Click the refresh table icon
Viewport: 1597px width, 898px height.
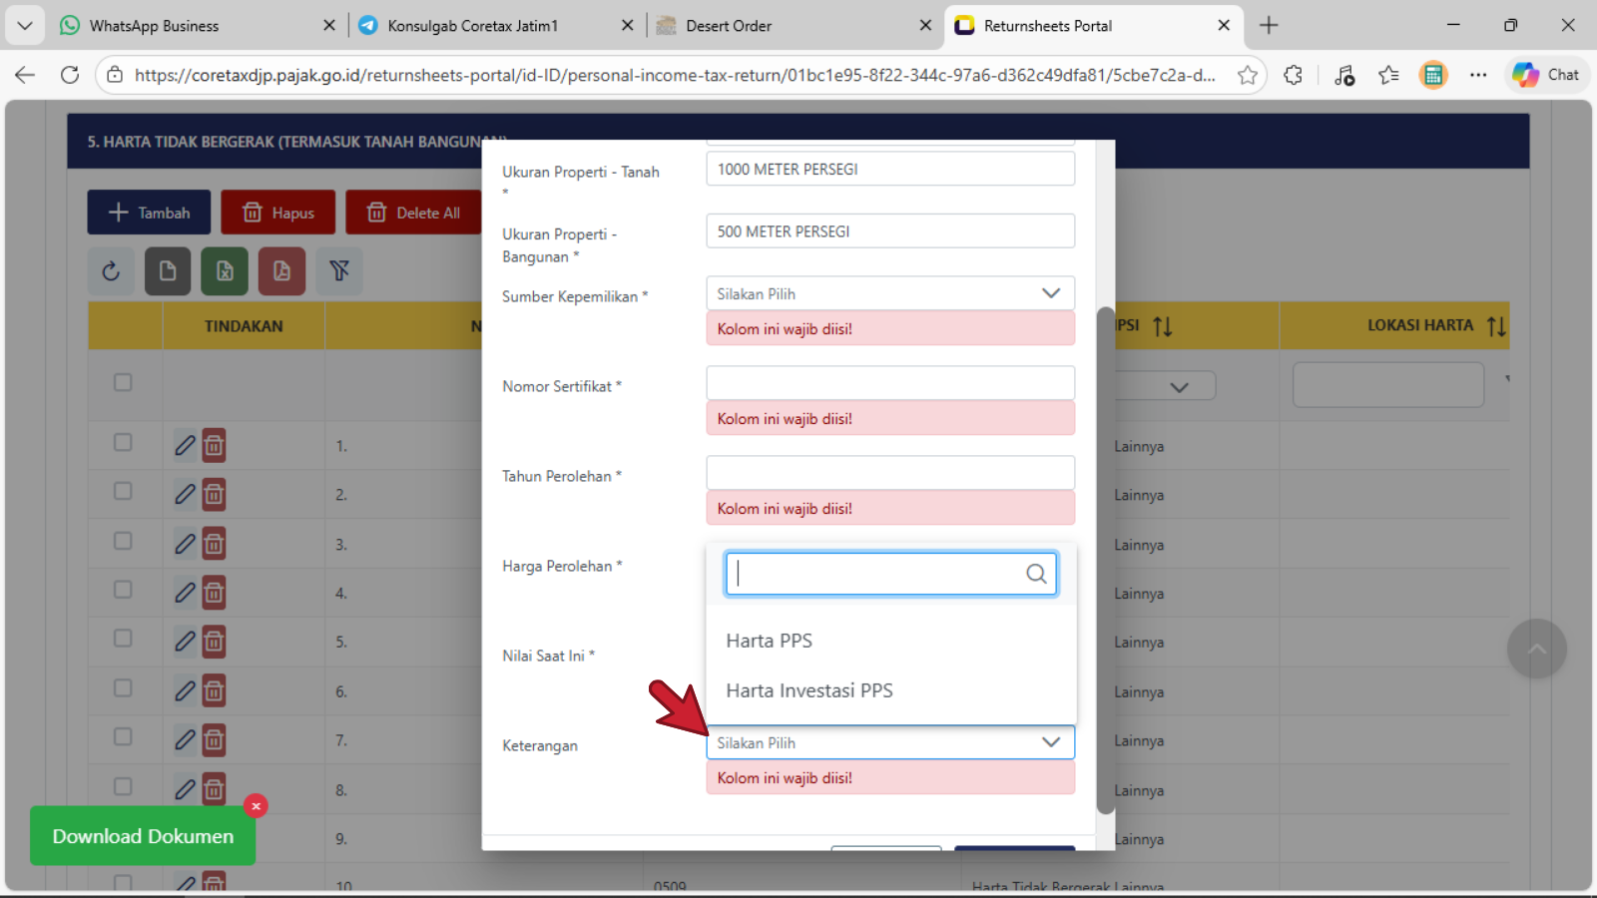pos(111,271)
